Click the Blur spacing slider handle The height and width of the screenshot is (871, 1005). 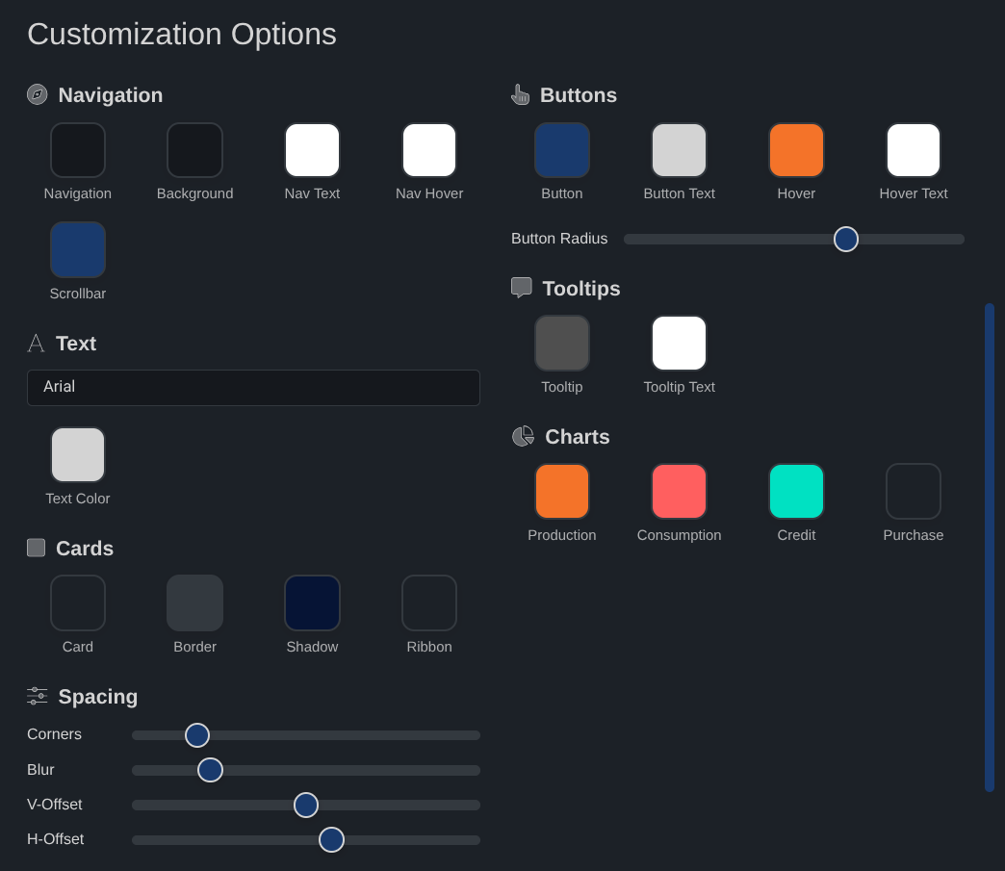pyautogui.click(x=210, y=769)
